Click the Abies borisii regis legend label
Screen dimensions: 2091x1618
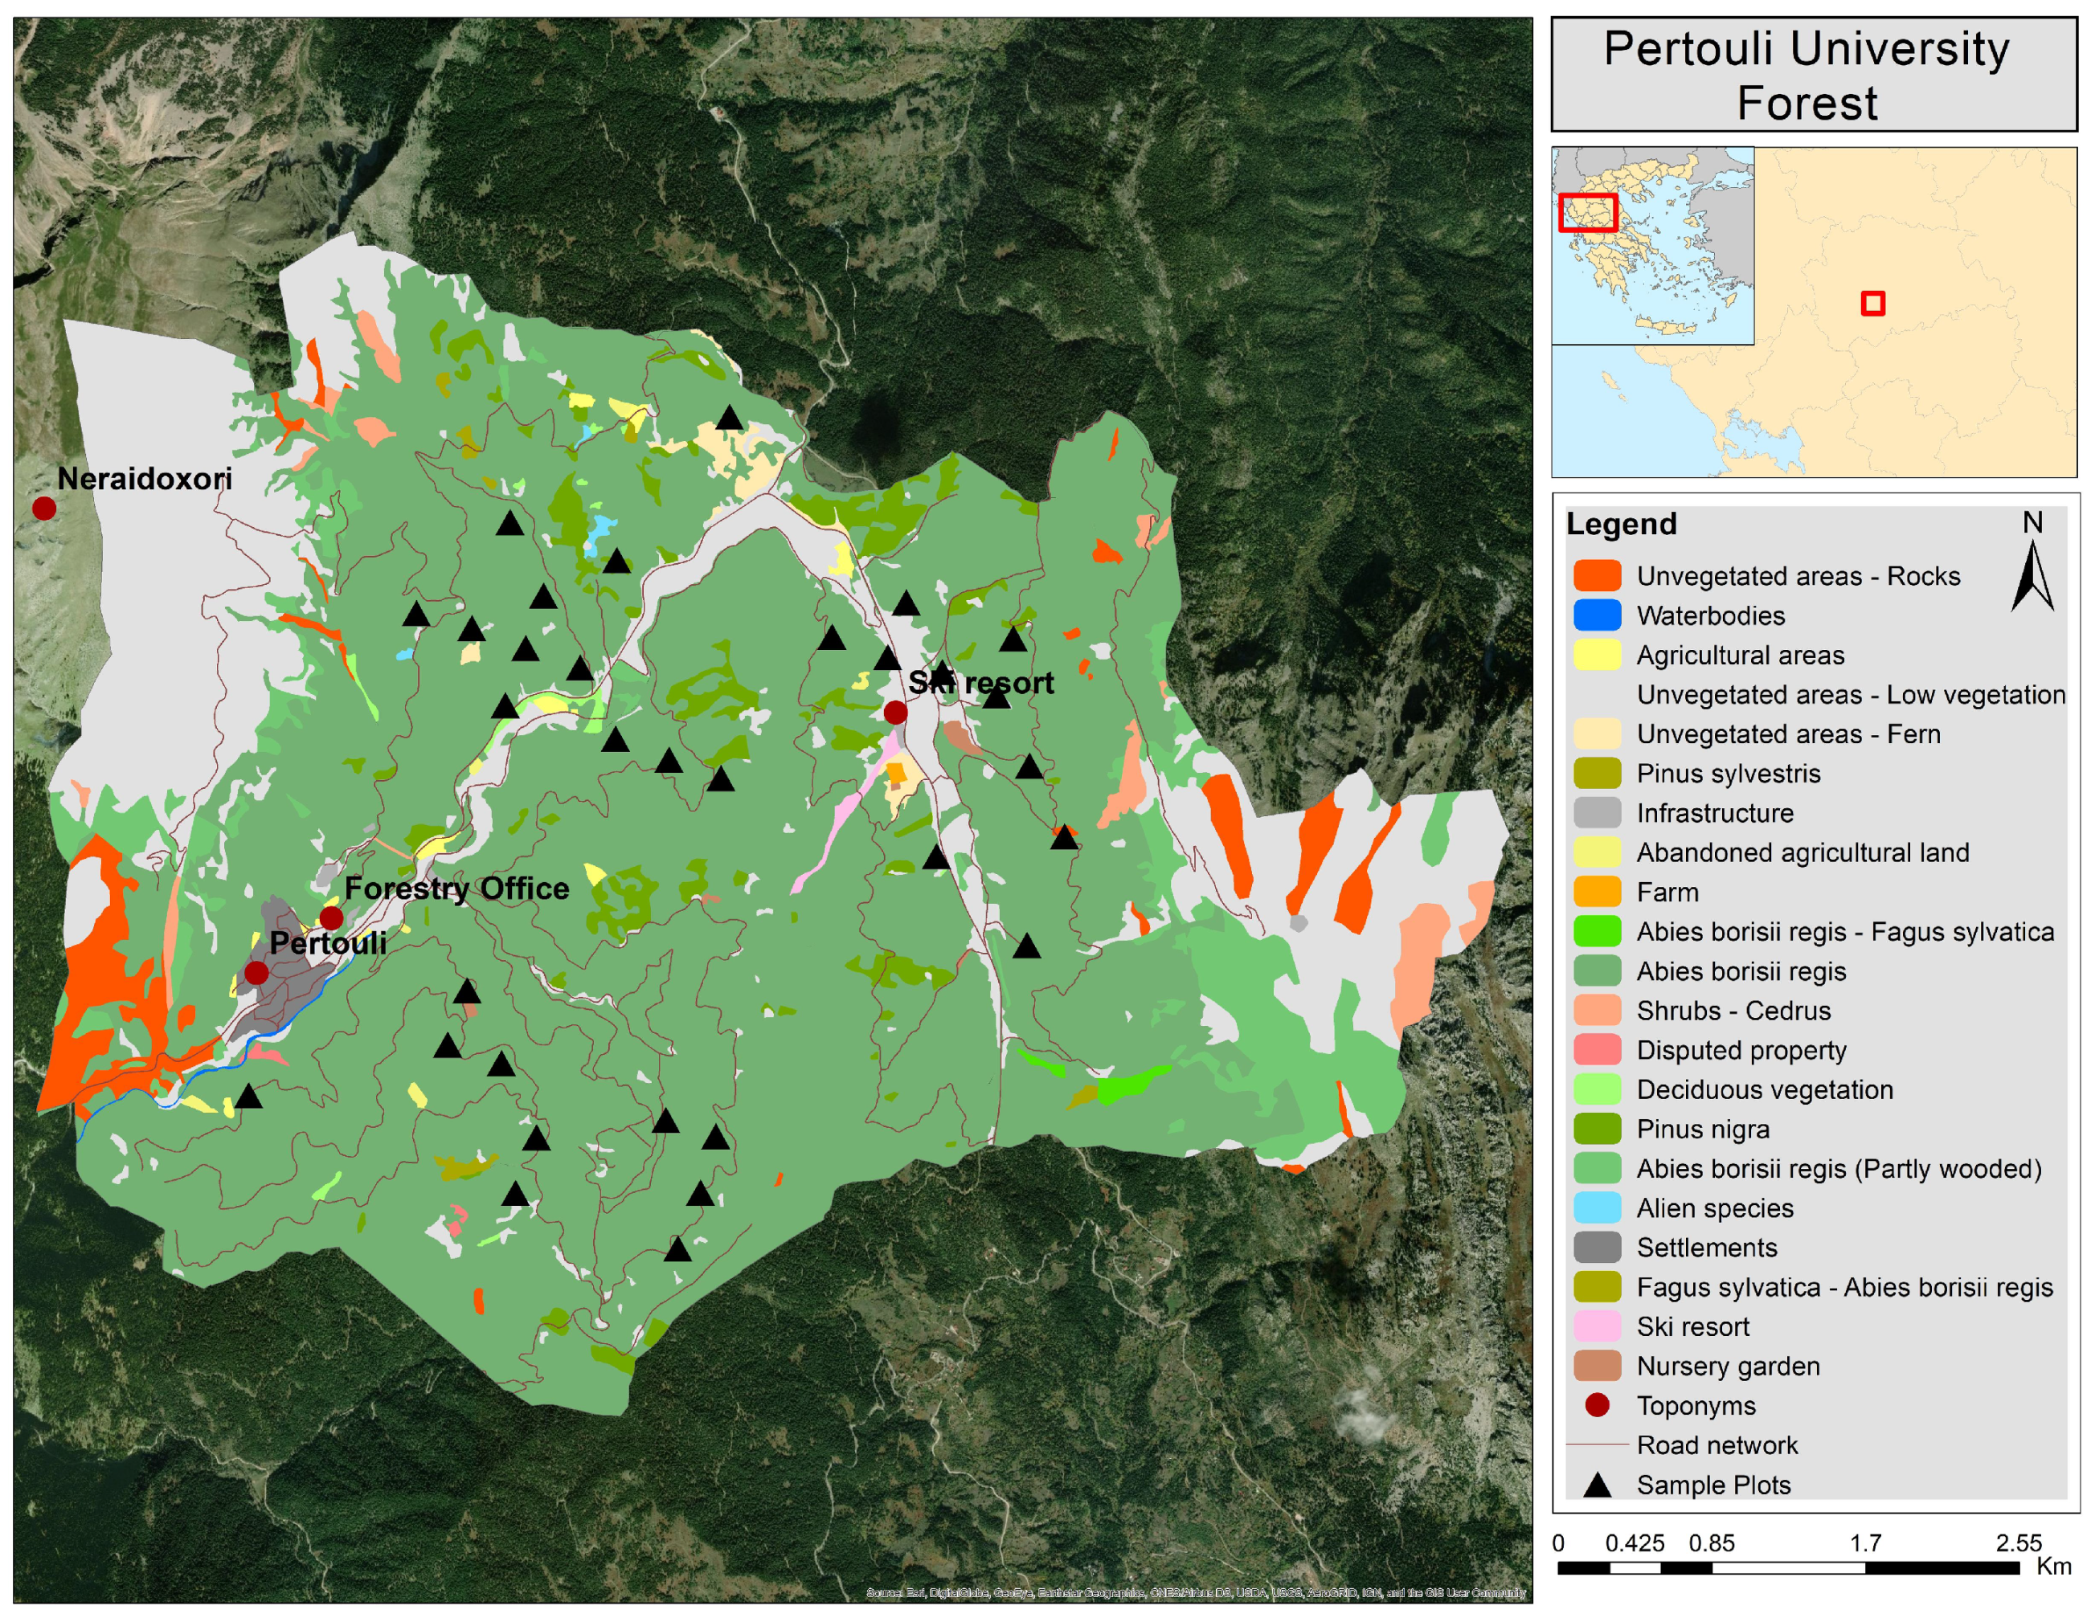1741,970
